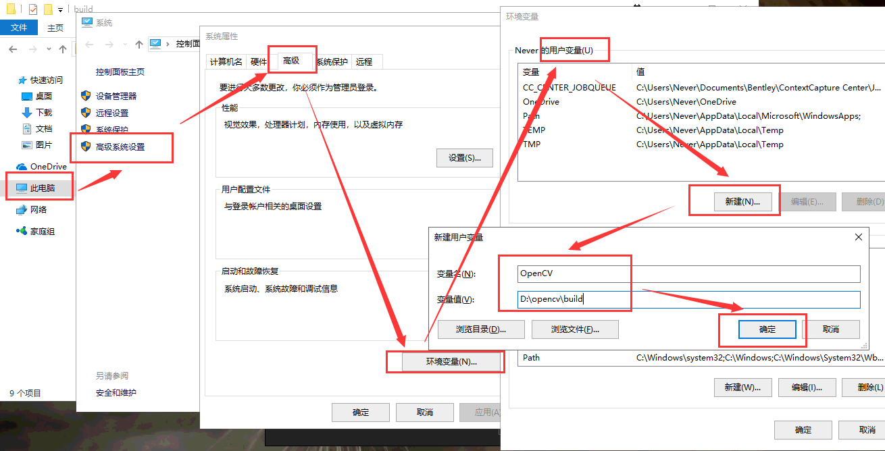Open Device Manager (设备管理器) link
This screenshot has height=451, width=885.
116,97
